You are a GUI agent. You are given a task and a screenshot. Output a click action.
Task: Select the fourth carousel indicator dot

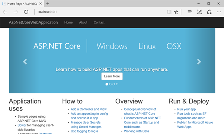(117, 84)
